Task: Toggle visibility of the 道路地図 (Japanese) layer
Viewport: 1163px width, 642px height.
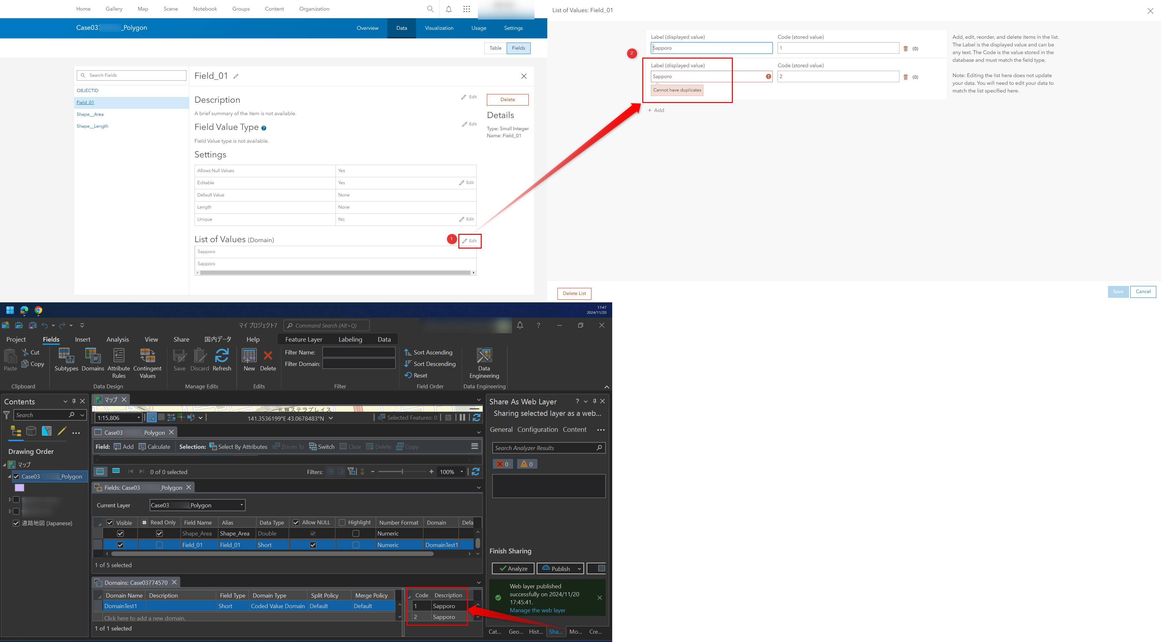Action: [x=16, y=523]
